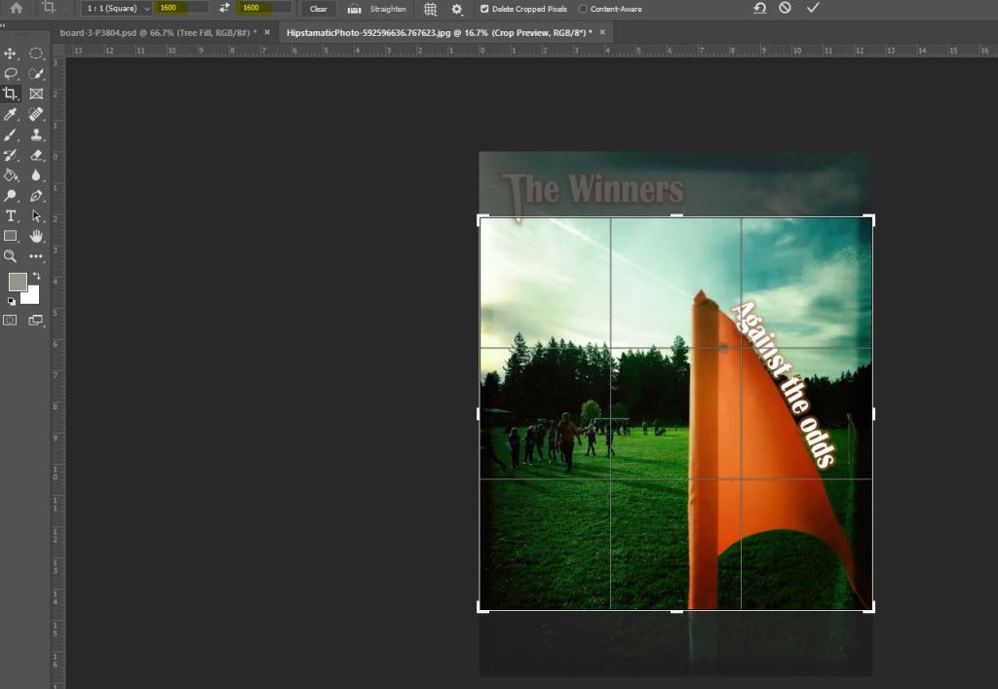Viewport: 998px width, 689px height.
Task: Select the Move tool
Action: [x=11, y=54]
